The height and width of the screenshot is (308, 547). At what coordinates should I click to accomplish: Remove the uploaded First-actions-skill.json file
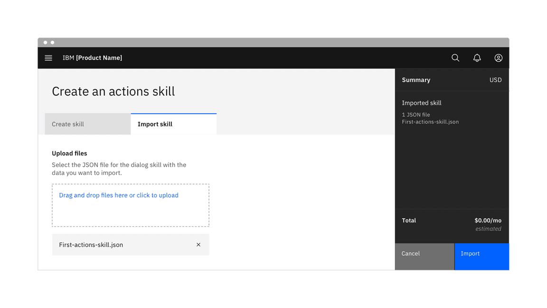(x=198, y=245)
